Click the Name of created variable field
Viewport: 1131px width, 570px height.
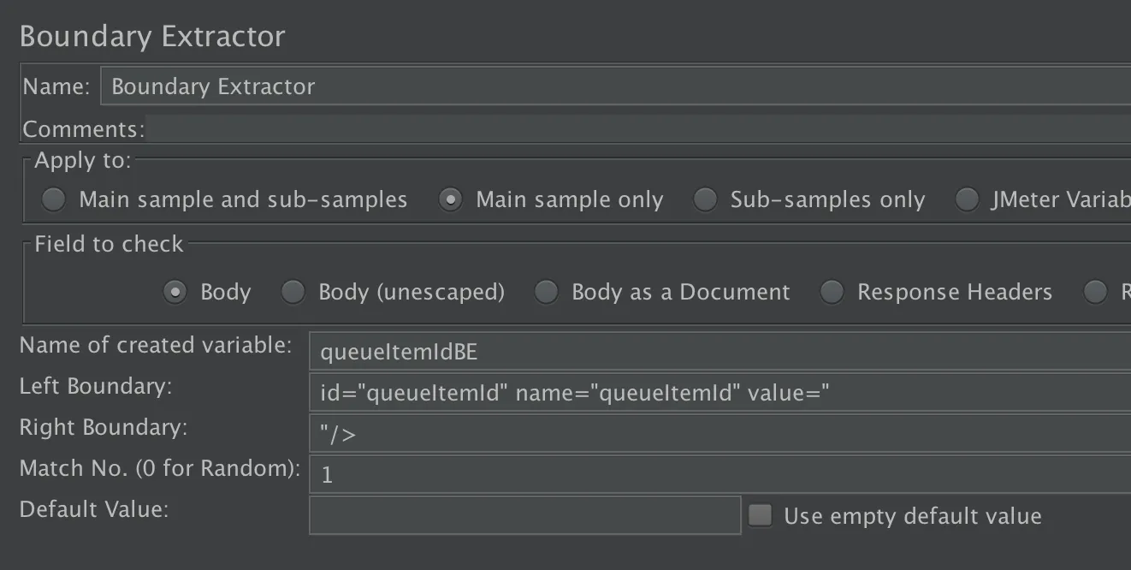719,350
